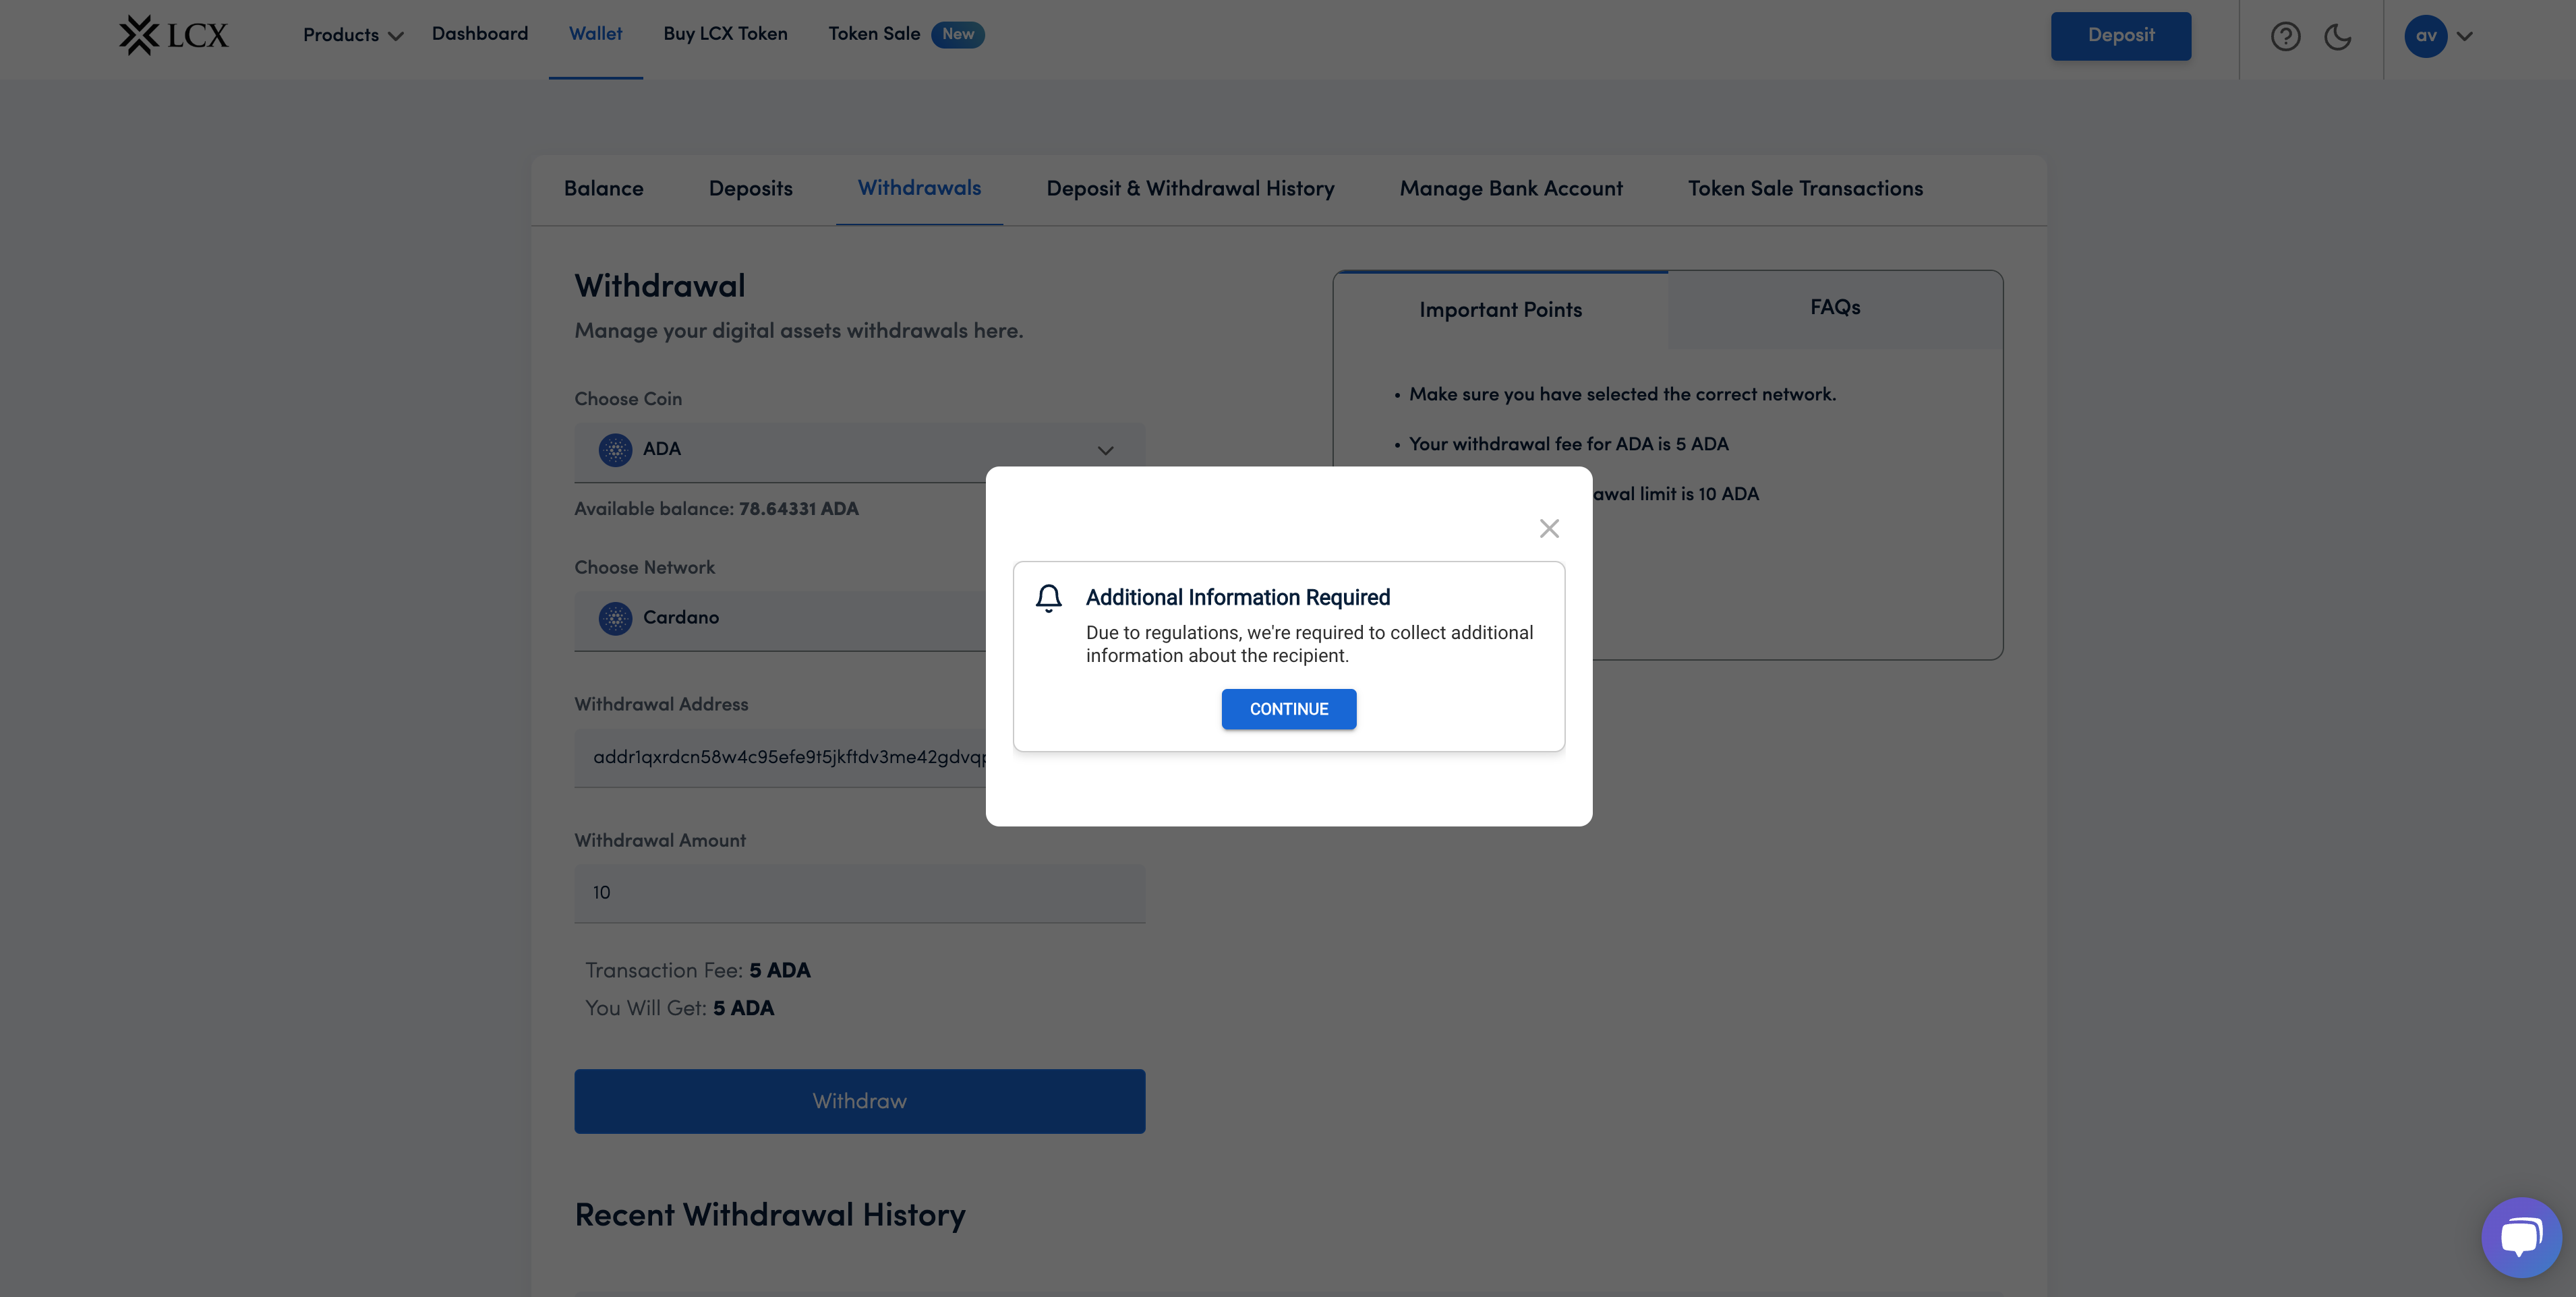
Task: Open Token Sale Transactions tab
Action: [x=1805, y=189]
